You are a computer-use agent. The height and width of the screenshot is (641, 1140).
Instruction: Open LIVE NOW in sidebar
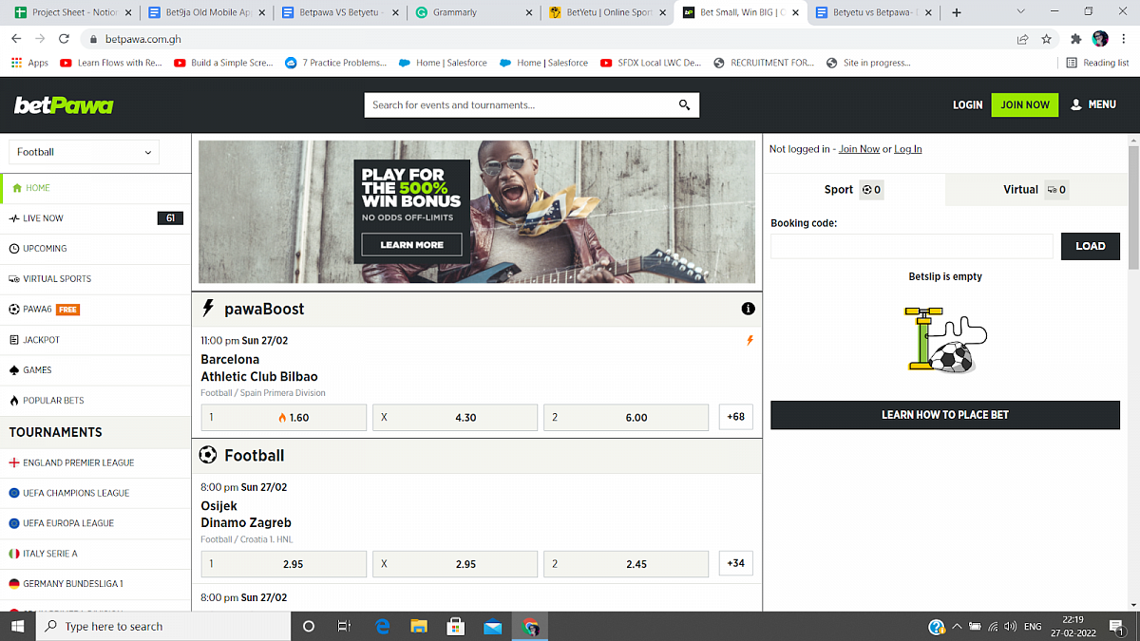point(43,218)
